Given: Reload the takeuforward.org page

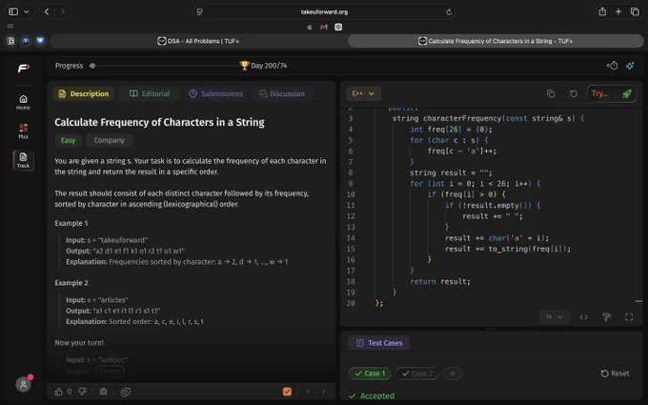Looking at the screenshot, I should 449,12.
